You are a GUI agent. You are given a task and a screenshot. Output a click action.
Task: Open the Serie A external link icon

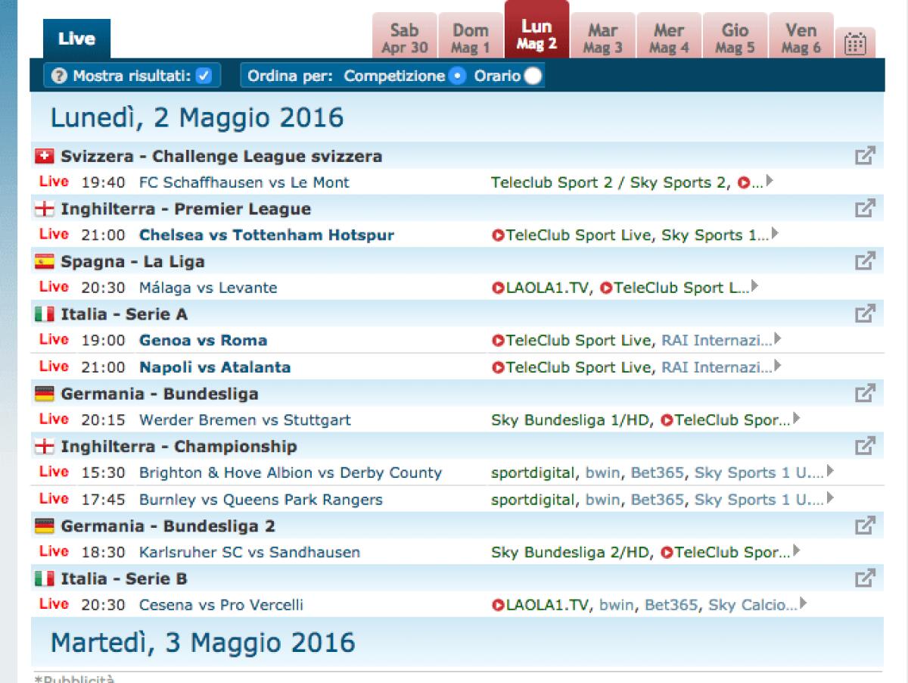866,313
